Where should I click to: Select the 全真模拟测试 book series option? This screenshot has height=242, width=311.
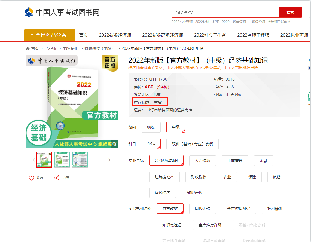pos(238,209)
